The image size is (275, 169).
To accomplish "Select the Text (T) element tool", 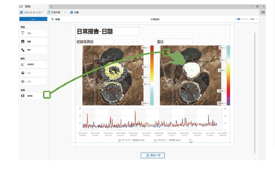I will [x=33, y=33].
